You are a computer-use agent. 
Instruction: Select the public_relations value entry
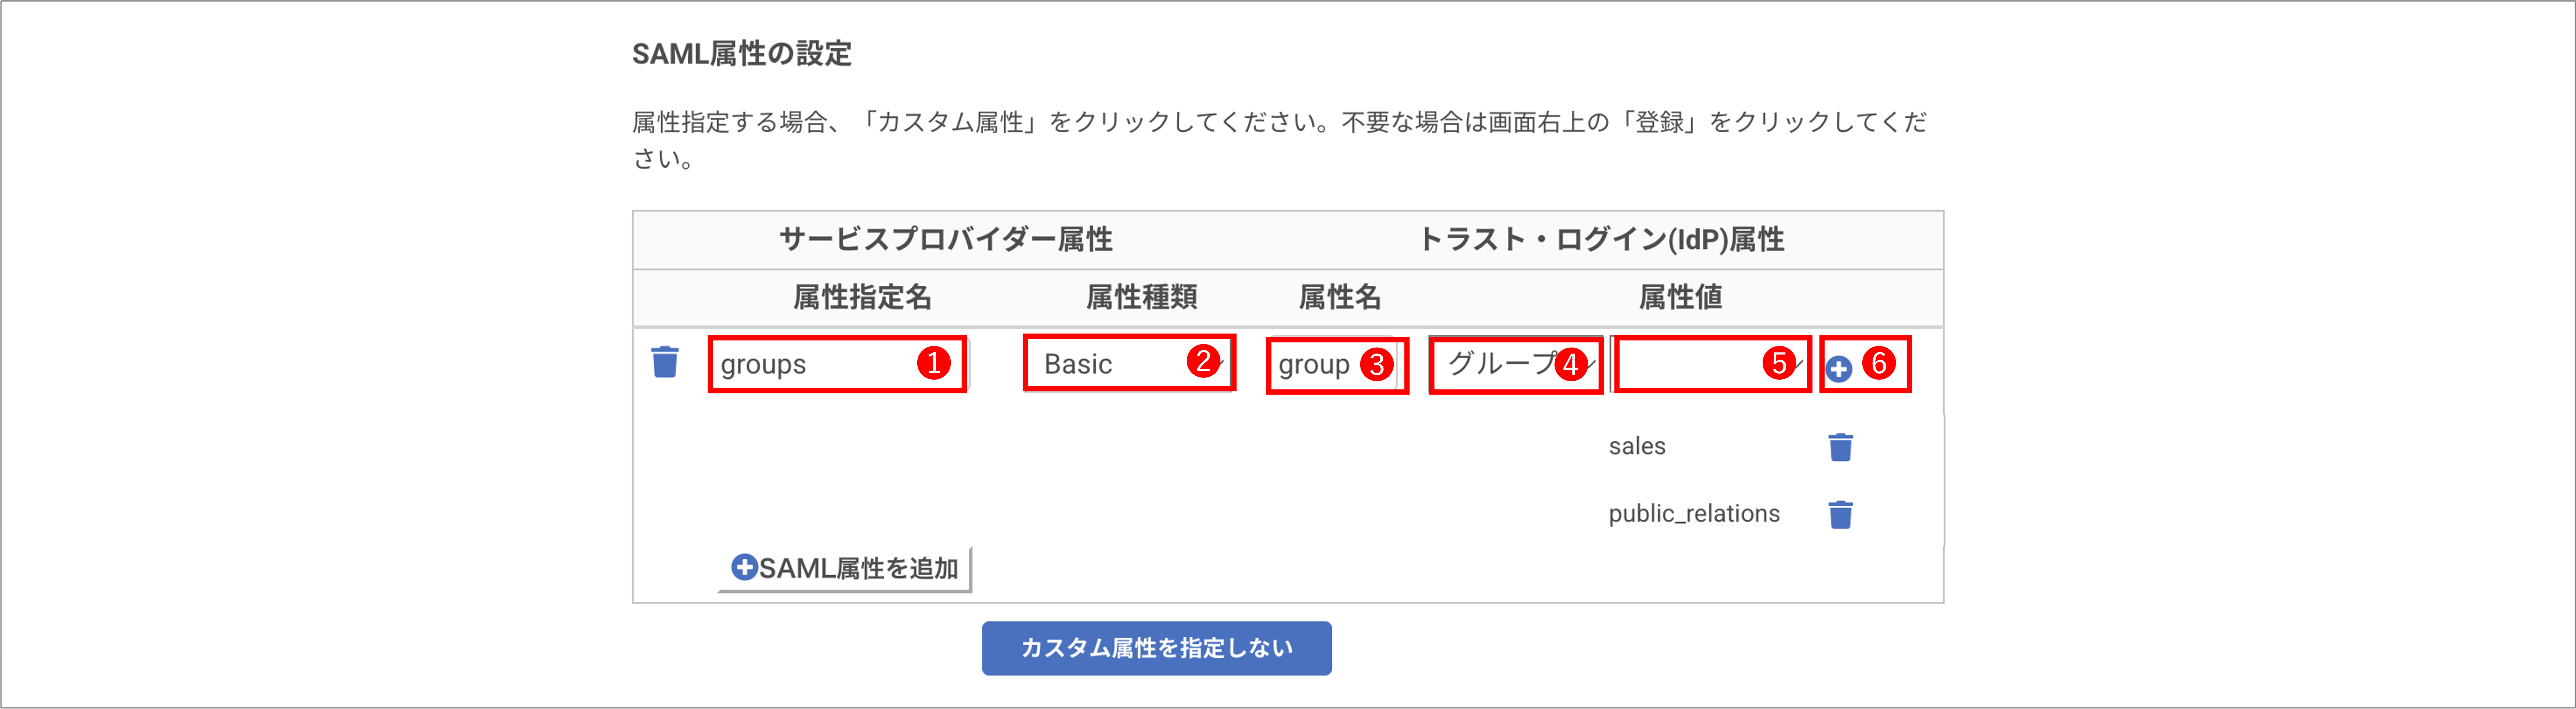[x=1694, y=514]
